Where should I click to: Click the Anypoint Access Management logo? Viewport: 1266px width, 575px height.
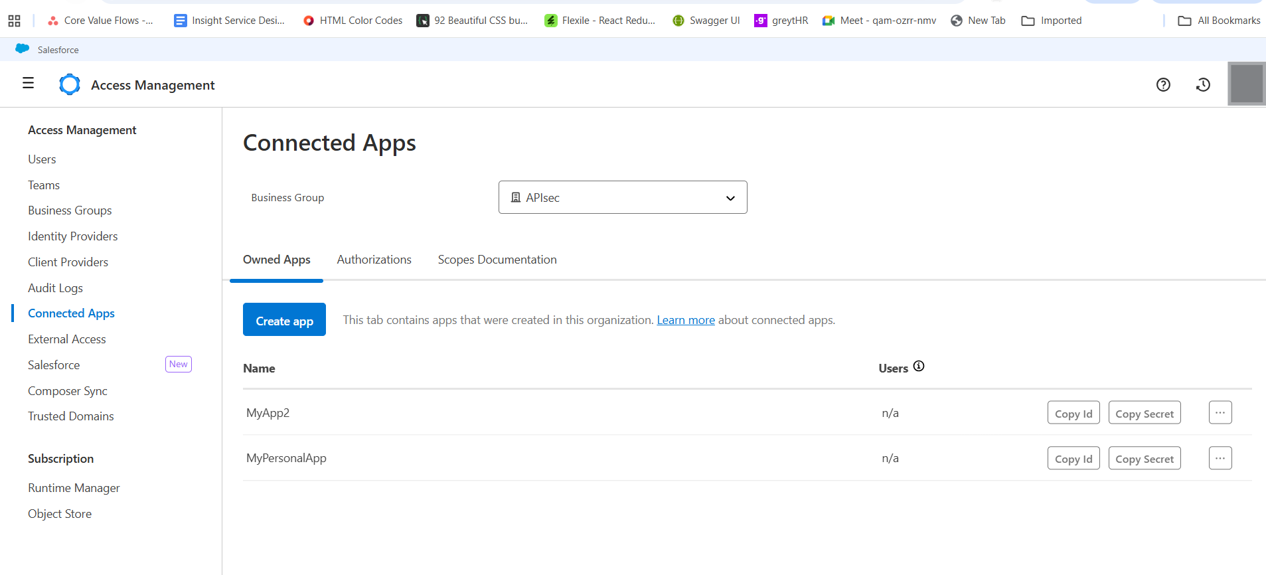click(70, 85)
